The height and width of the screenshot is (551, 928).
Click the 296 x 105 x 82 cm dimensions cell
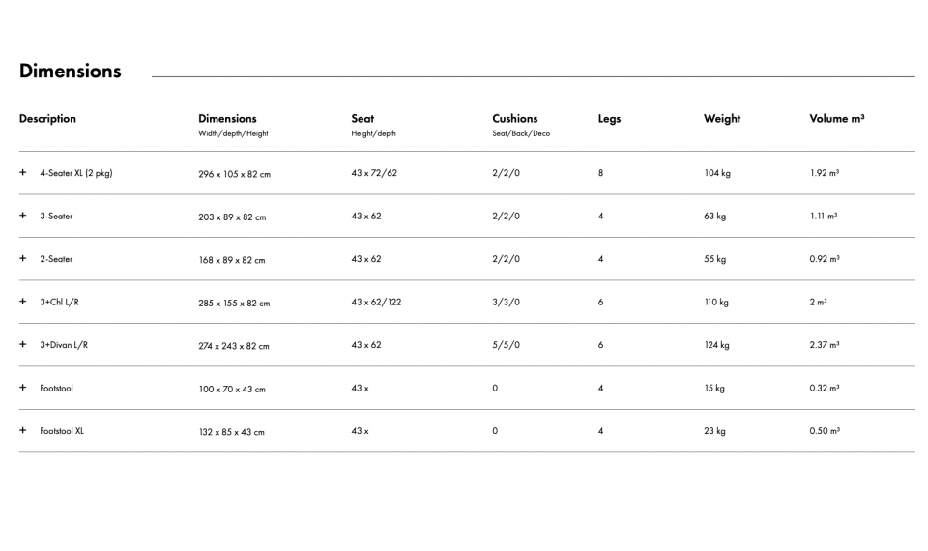tap(234, 174)
